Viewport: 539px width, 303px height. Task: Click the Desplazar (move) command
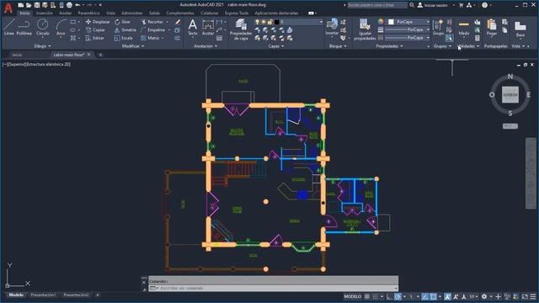click(x=98, y=22)
